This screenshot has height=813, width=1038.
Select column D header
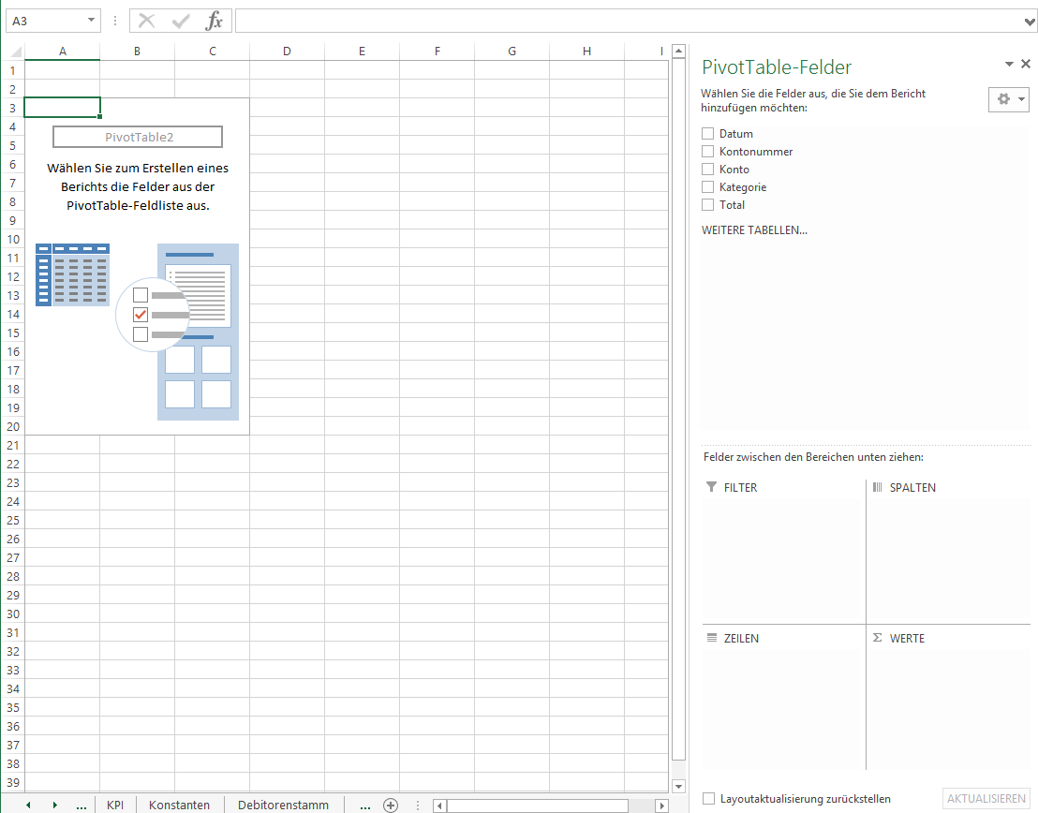[x=287, y=52]
